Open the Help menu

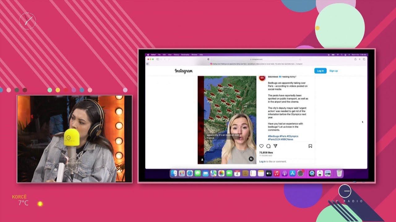[x=201, y=55]
